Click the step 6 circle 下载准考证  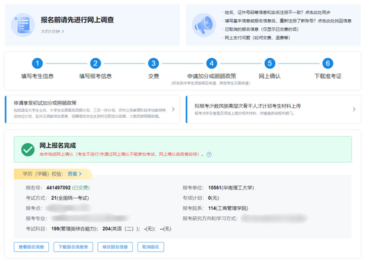click(328, 64)
